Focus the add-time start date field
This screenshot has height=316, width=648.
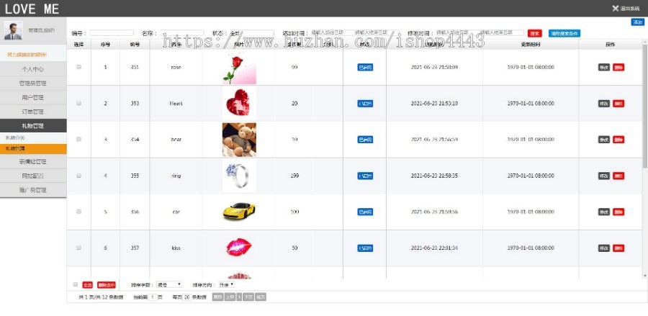(332, 32)
